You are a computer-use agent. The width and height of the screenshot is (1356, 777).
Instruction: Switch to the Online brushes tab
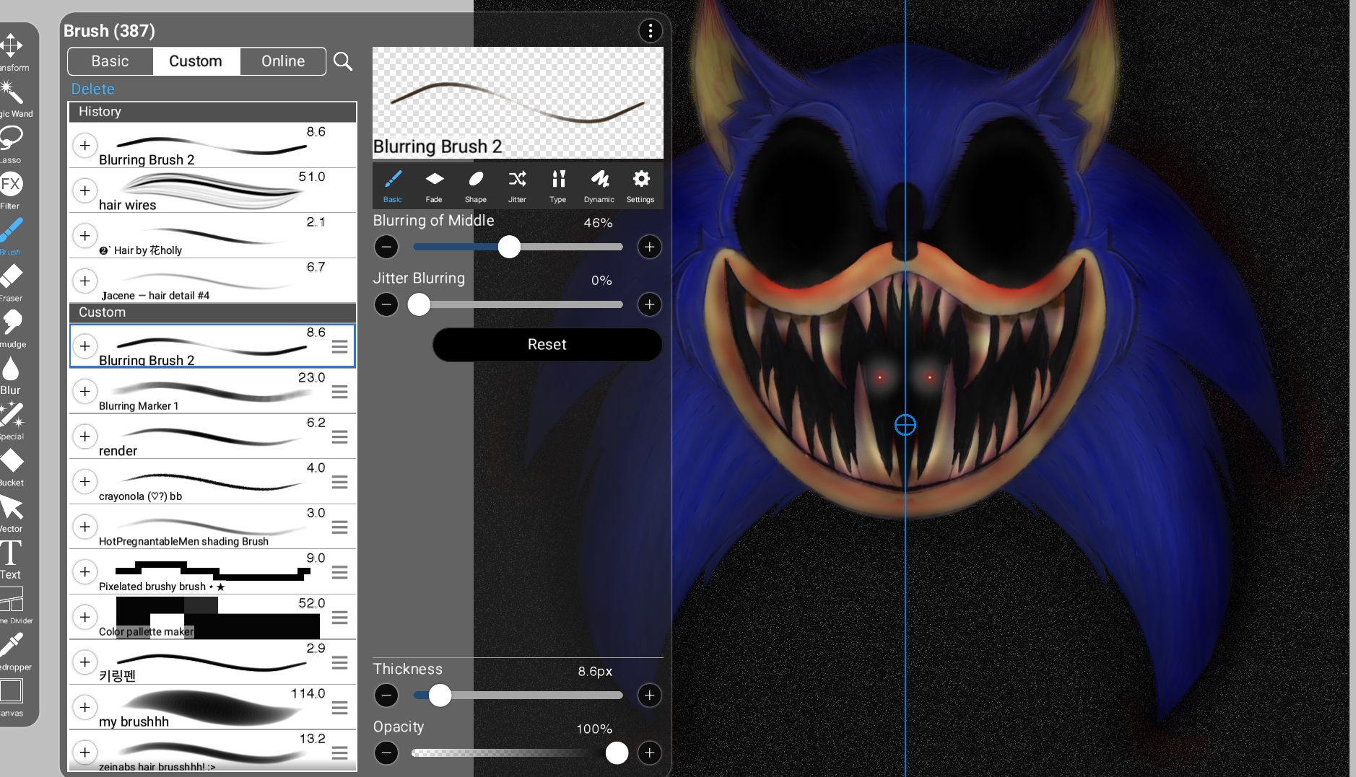282,61
